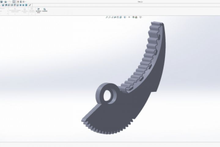Switch to Bottom standard view
Screen dimensions: 220x147
coord(17,5)
